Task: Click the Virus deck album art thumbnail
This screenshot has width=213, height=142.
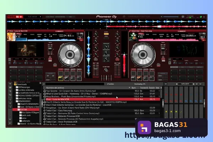Action: [11, 37]
